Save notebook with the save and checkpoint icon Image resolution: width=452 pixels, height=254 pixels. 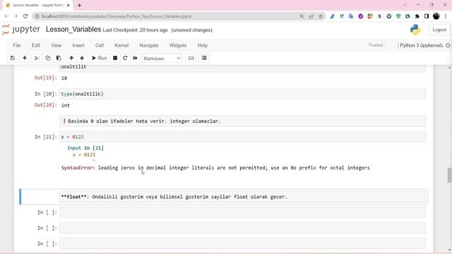pos(13,58)
